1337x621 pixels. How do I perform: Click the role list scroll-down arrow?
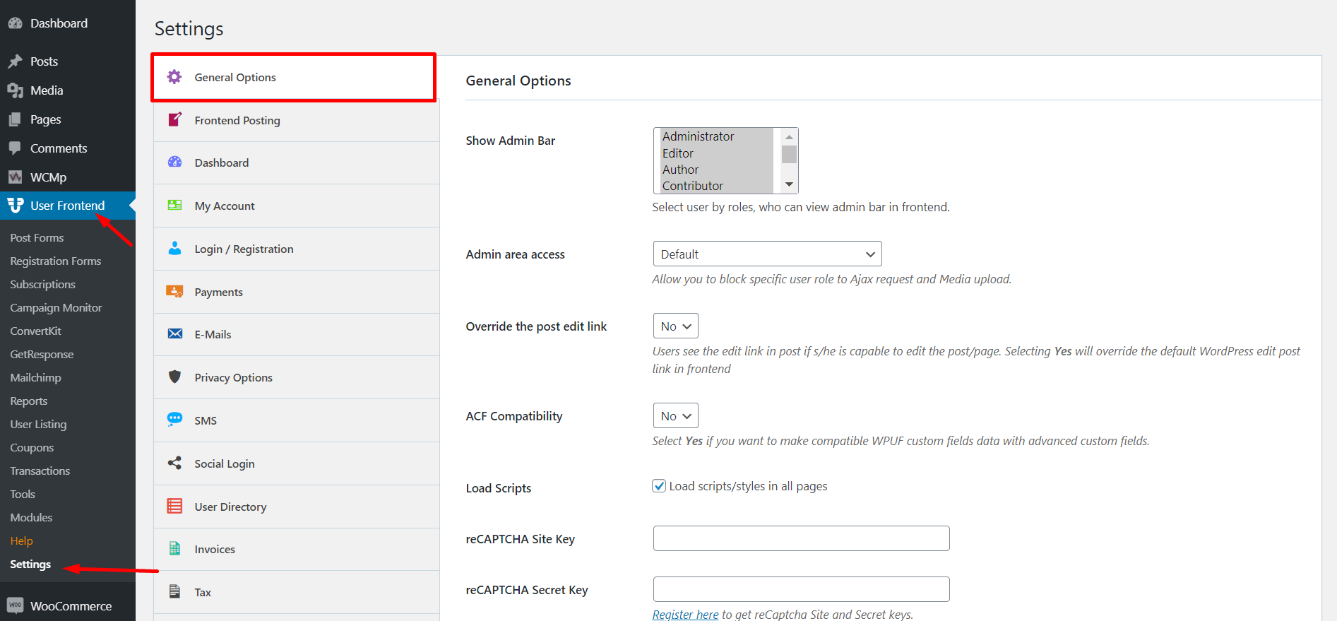click(x=789, y=185)
